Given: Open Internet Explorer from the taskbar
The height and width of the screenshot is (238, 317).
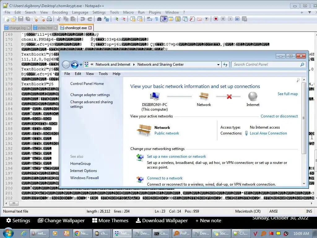Looking at the screenshot, I should [x=24, y=233].
